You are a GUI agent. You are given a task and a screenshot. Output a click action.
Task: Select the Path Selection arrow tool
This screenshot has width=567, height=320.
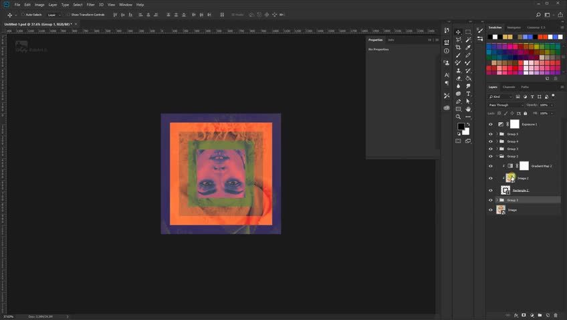coord(468,101)
